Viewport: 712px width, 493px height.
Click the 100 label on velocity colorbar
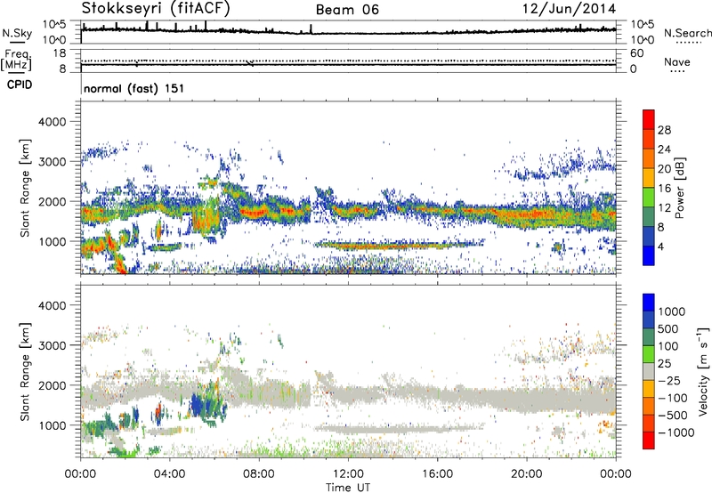coord(668,346)
